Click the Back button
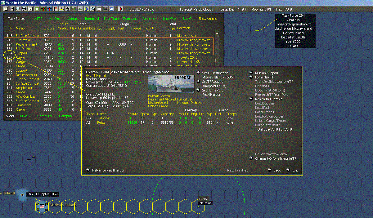This screenshot has width=373, height=218. (277, 170)
